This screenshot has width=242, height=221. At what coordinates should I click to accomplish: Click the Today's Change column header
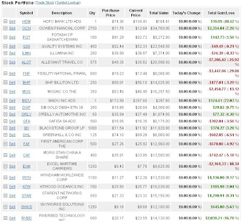tap(186, 13)
